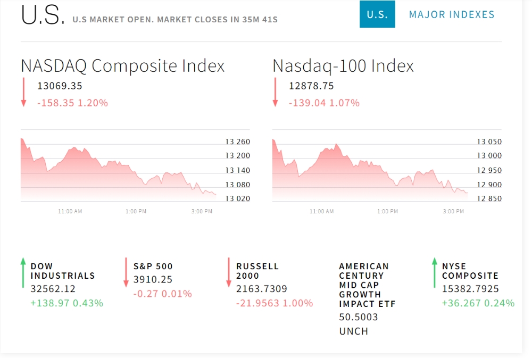
Task: Open the NASDAQ Composite Index heading
Action: pos(123,66)
